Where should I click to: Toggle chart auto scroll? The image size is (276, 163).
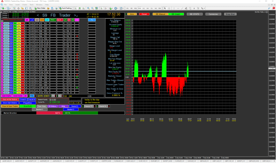(x=102, y=8)
